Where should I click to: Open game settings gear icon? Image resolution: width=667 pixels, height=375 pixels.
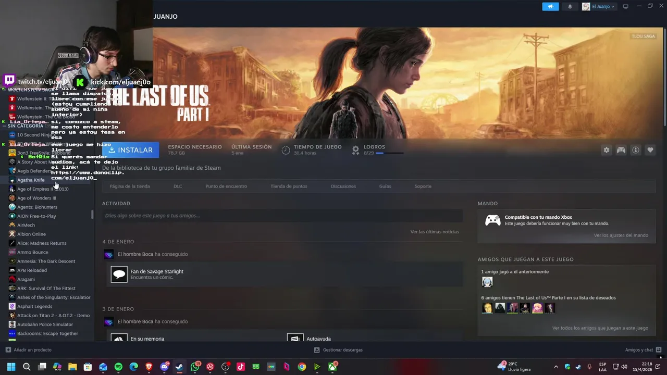pos(607,150)
